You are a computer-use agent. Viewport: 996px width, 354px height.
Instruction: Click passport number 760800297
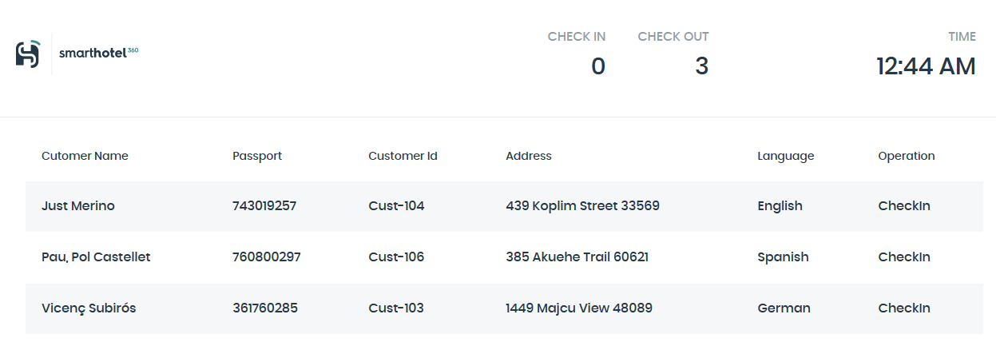point(267,257)
